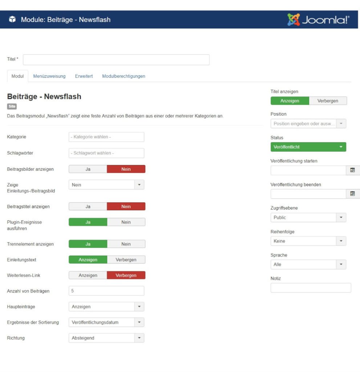This screenshot has width=360, height=372.
Task: Click the Veröffentlichung beenden date field
Action: [x=308, y=194]
